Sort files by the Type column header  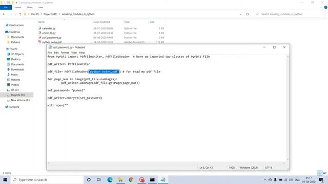click(x=127, y=22)
